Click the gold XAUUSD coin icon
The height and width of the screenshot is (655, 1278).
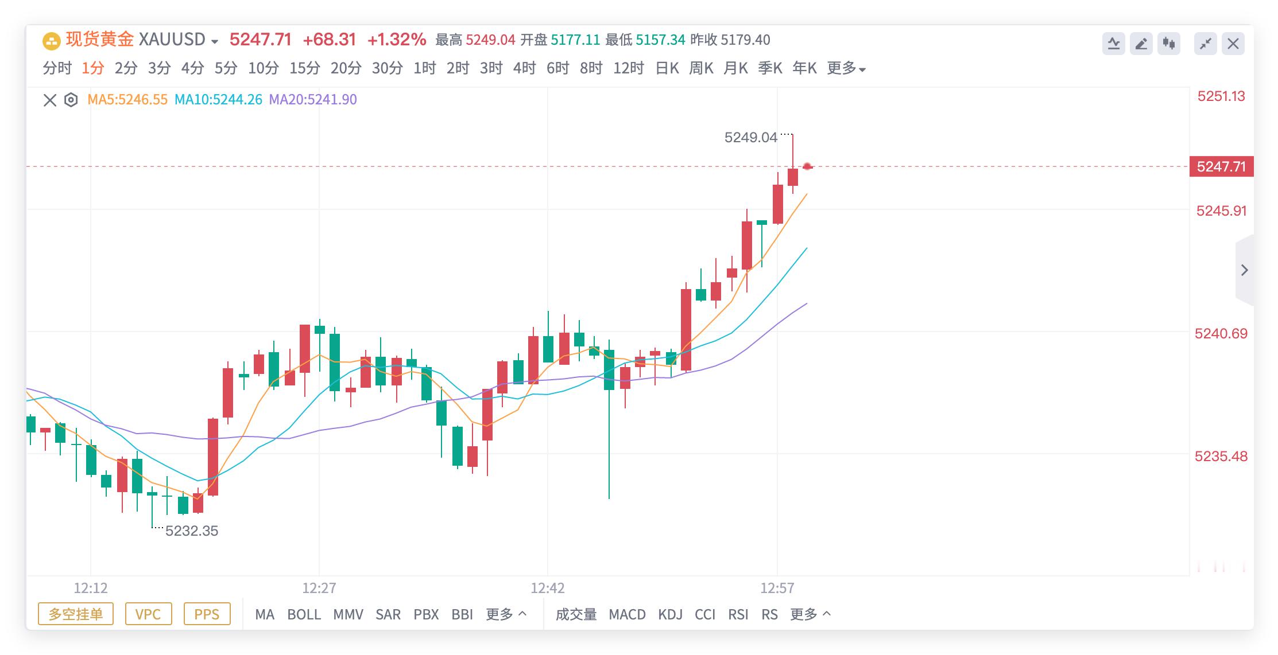[x=52, y=41]
